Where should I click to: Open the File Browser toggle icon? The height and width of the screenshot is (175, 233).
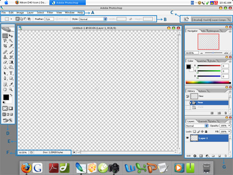pyautogui.click(x=186, y=19)
